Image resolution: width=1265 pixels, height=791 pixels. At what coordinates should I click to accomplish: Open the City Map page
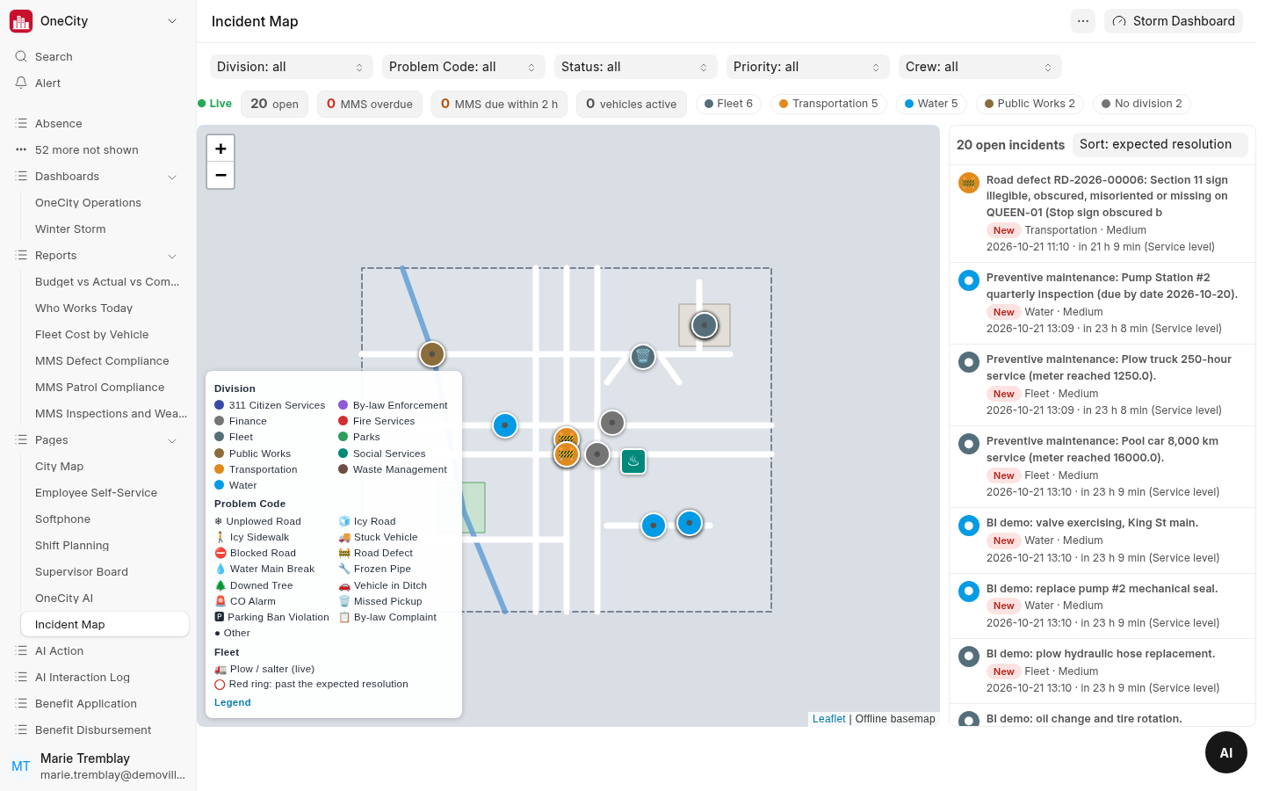(60, 467)
